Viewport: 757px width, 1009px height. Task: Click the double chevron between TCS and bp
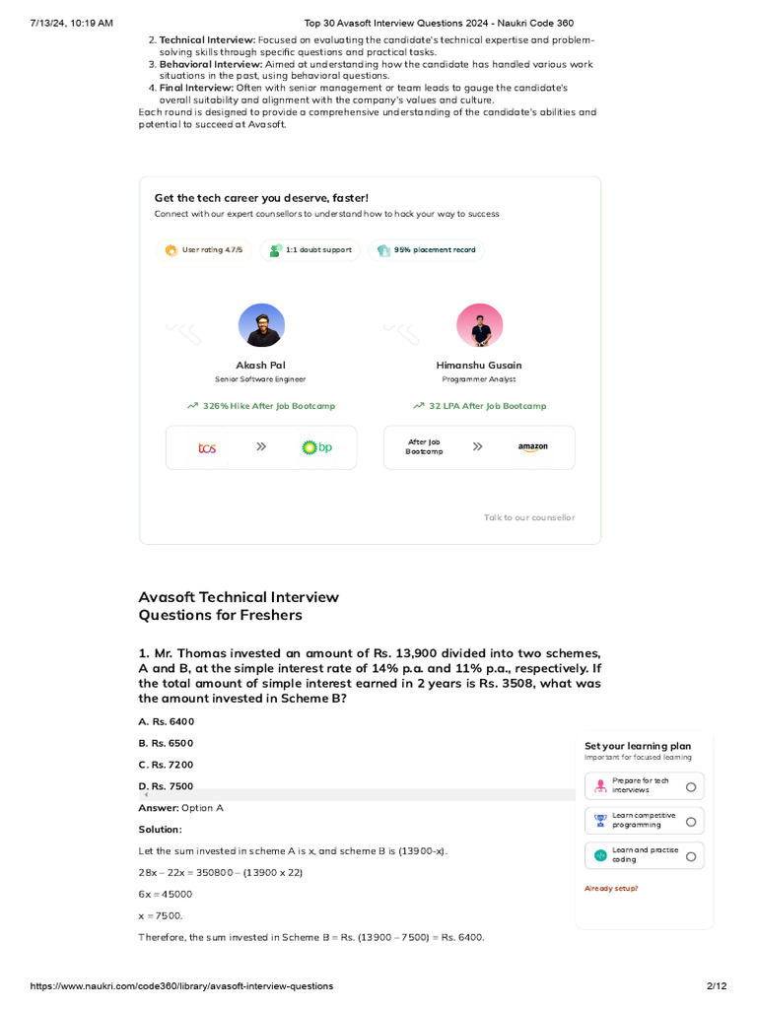click(261, 446)
